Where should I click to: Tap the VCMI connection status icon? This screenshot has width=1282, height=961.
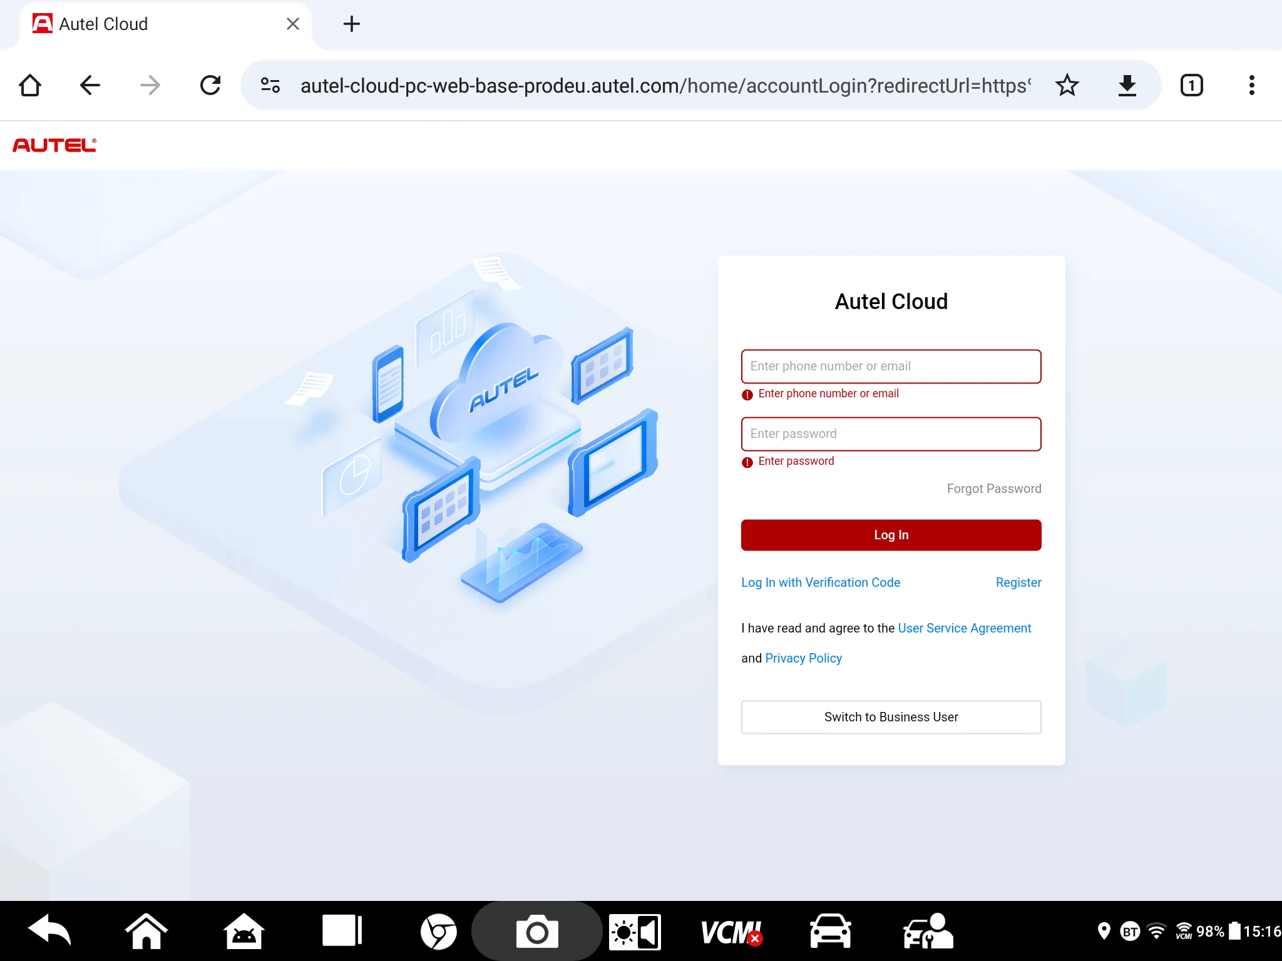tap(732, 932)
